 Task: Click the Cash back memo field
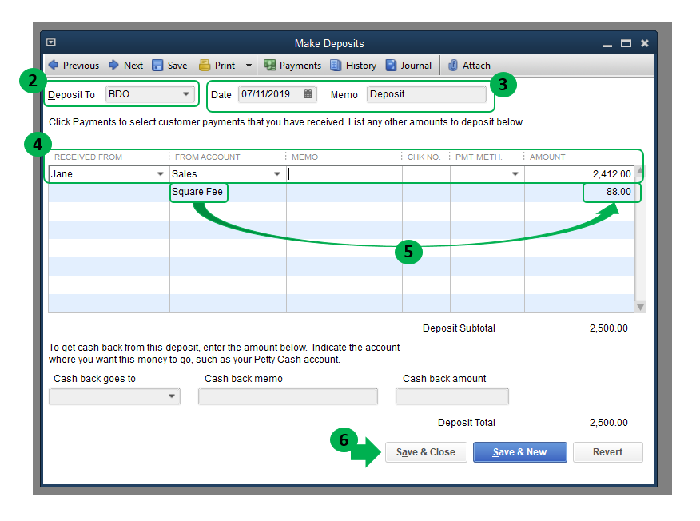pos(288,396)
